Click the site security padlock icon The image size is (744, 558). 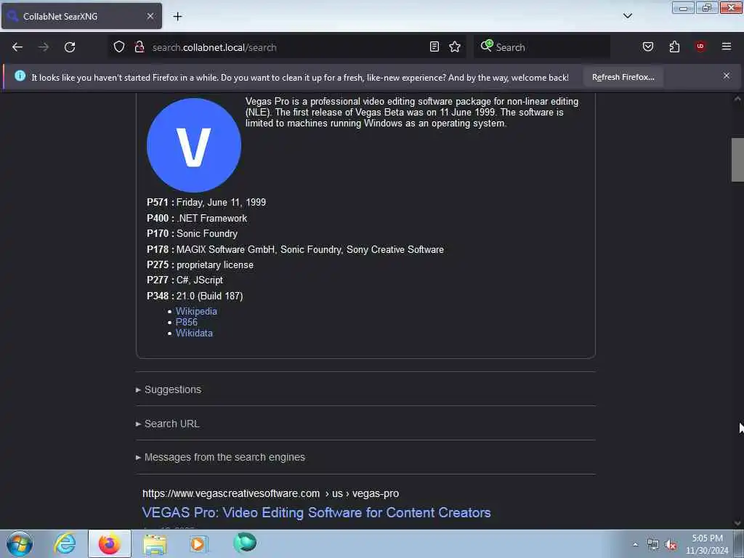[x=139, y=47]
